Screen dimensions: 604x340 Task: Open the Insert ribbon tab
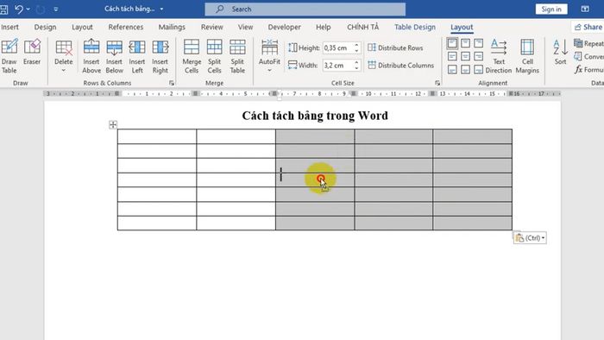(9, 27)
